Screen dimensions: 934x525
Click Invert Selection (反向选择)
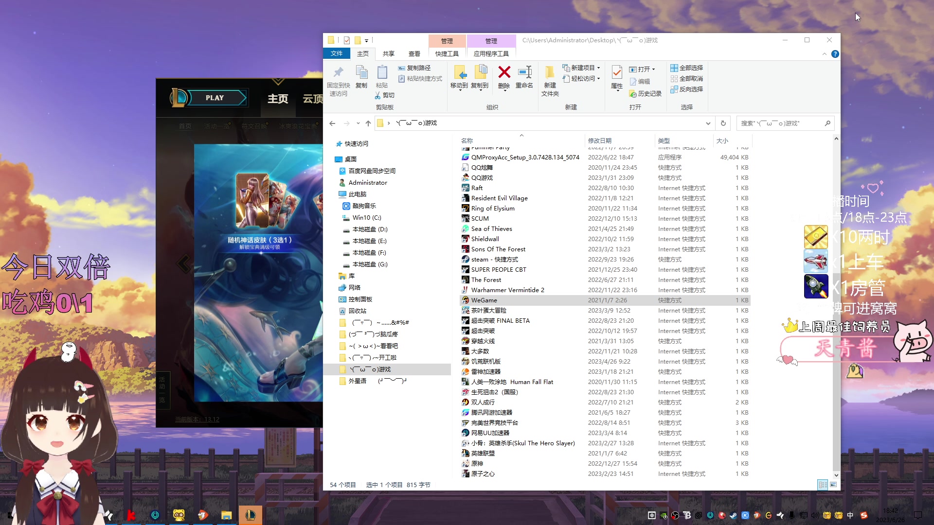[x=686, y=89]
